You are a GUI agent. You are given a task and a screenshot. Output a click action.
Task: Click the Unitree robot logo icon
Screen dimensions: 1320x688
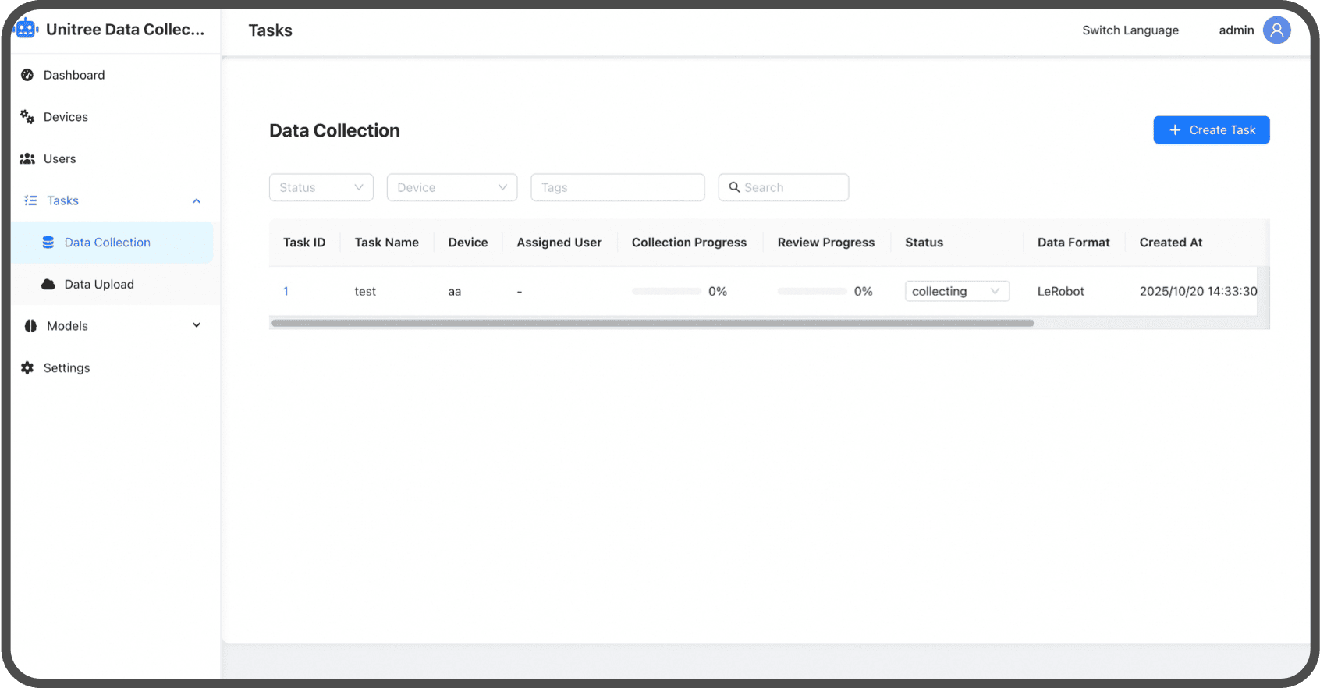tap(27, 29)
